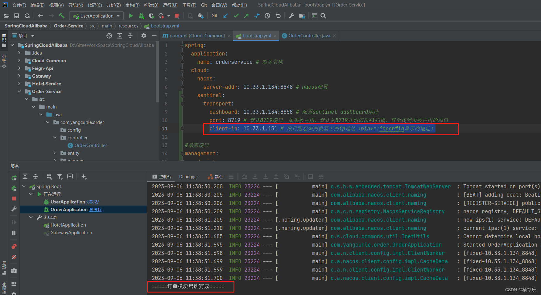This screenshot has height=295, width=541.
Task: Switch to Debugger tab
Action: 188,177
